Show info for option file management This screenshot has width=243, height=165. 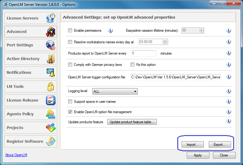[229, 112]
